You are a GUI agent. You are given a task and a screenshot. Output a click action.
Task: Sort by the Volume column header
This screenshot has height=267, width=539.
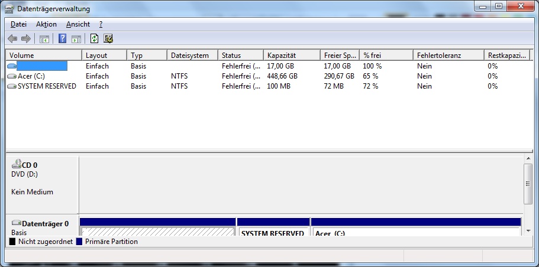click(44, 56)
